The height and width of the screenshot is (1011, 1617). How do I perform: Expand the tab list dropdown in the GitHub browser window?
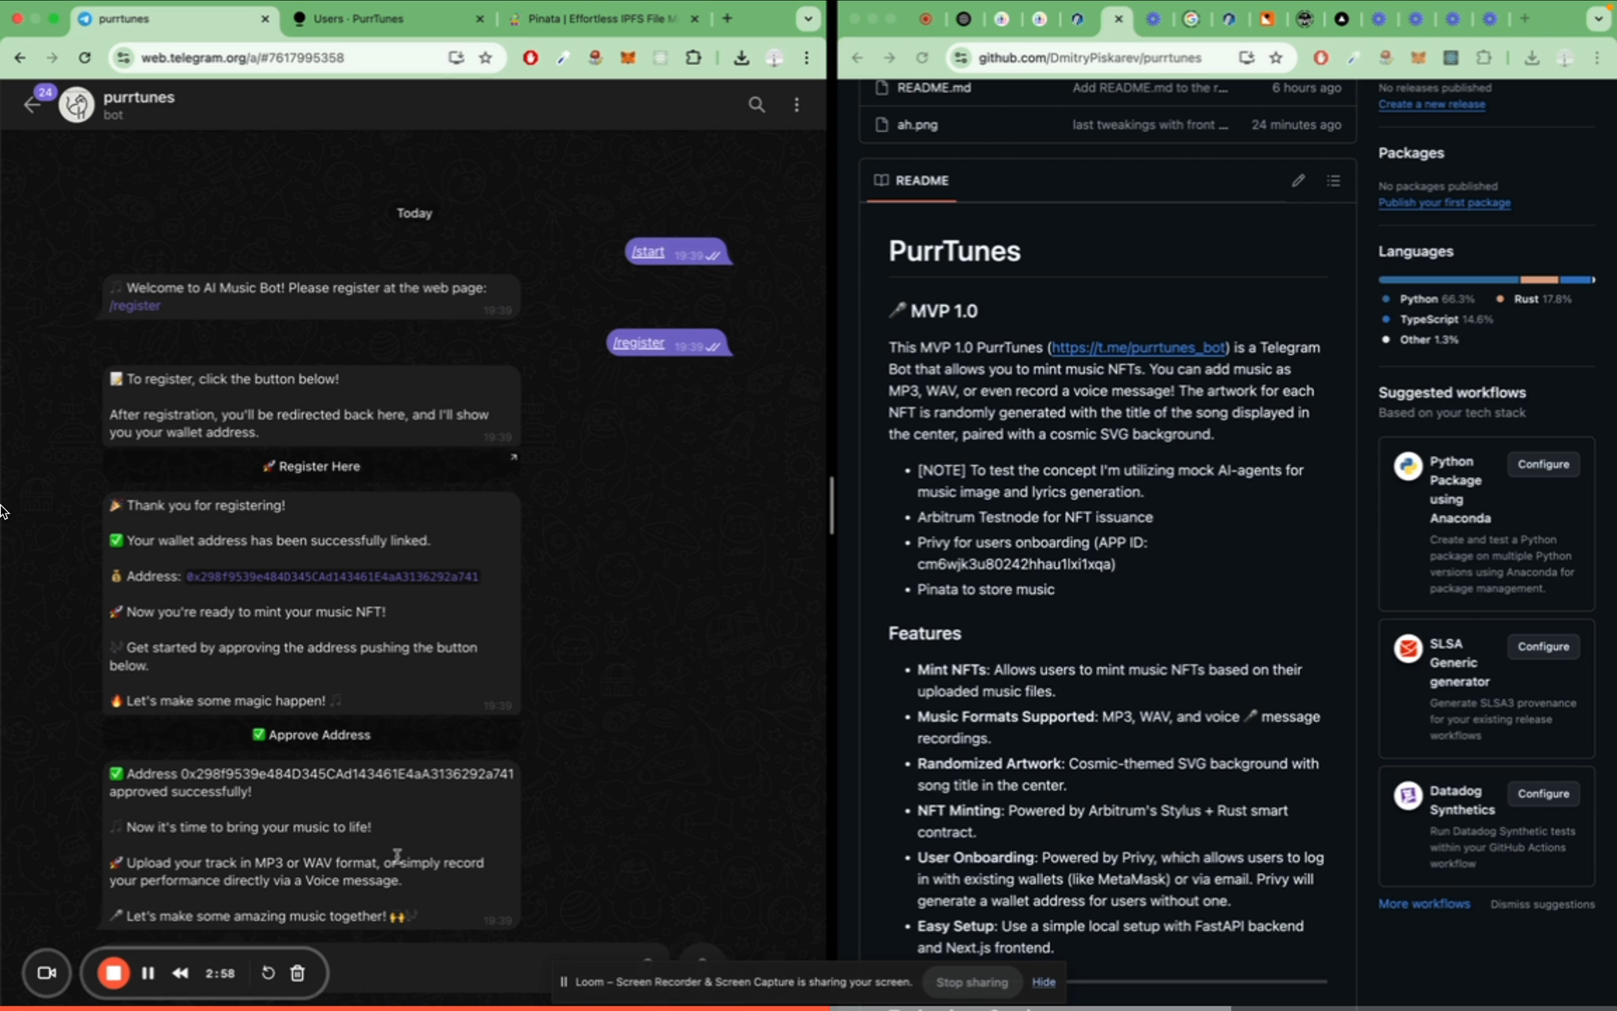(1598, 19)
